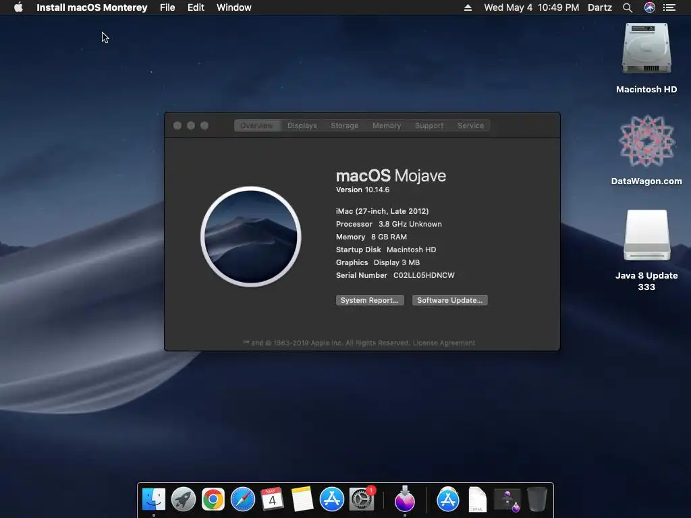Click Memory 8 GB RAM line
This screenshot has height=518, width=691.
click(x=371, y=237)
